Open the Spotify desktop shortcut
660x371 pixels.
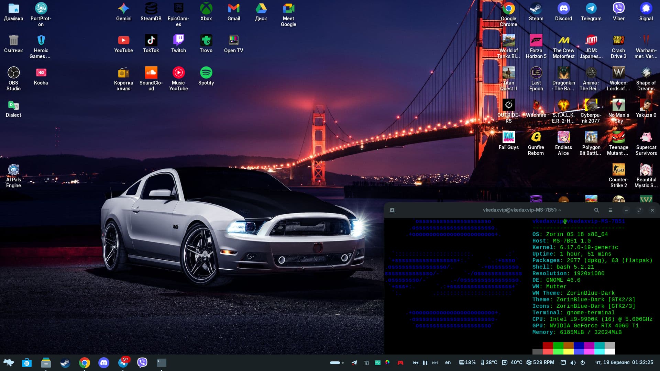(x=206, y=73)
